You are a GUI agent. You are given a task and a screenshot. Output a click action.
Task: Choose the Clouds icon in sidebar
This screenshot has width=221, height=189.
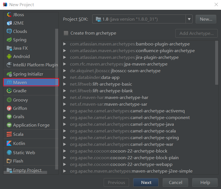[9, 31]
